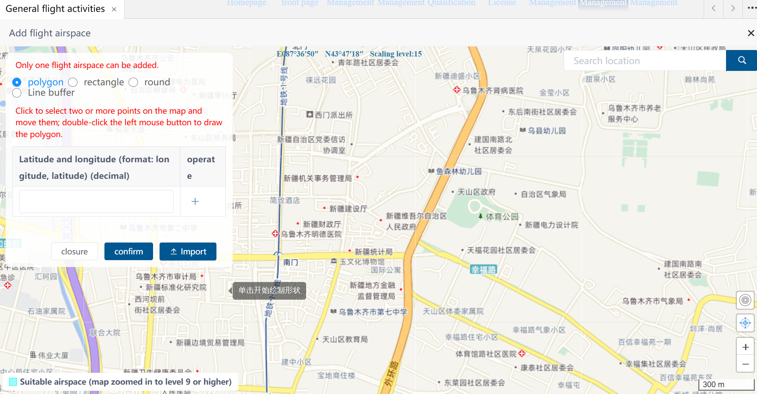This screenshot has width=757, height=394.
Task: Click the N43°47′18″ latitude readout
Action: pyautogui.click(x=344, y=54)
